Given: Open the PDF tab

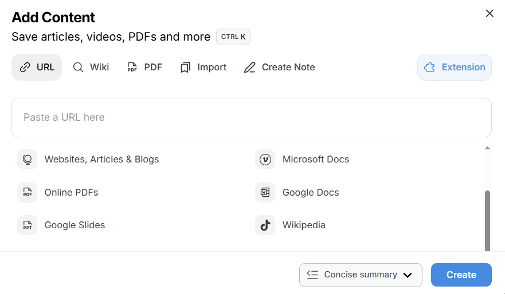Looking at the screenshot, I should tap(144, 67).
